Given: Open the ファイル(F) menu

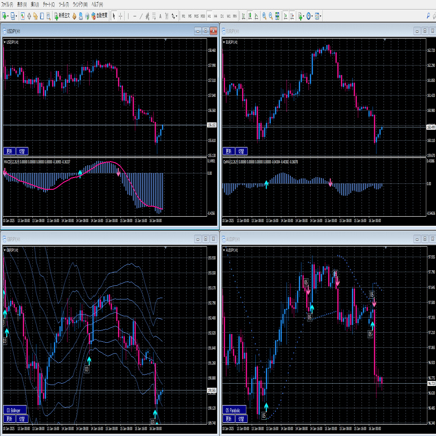Looking at the screenshot, I should [x=7, y=5].
